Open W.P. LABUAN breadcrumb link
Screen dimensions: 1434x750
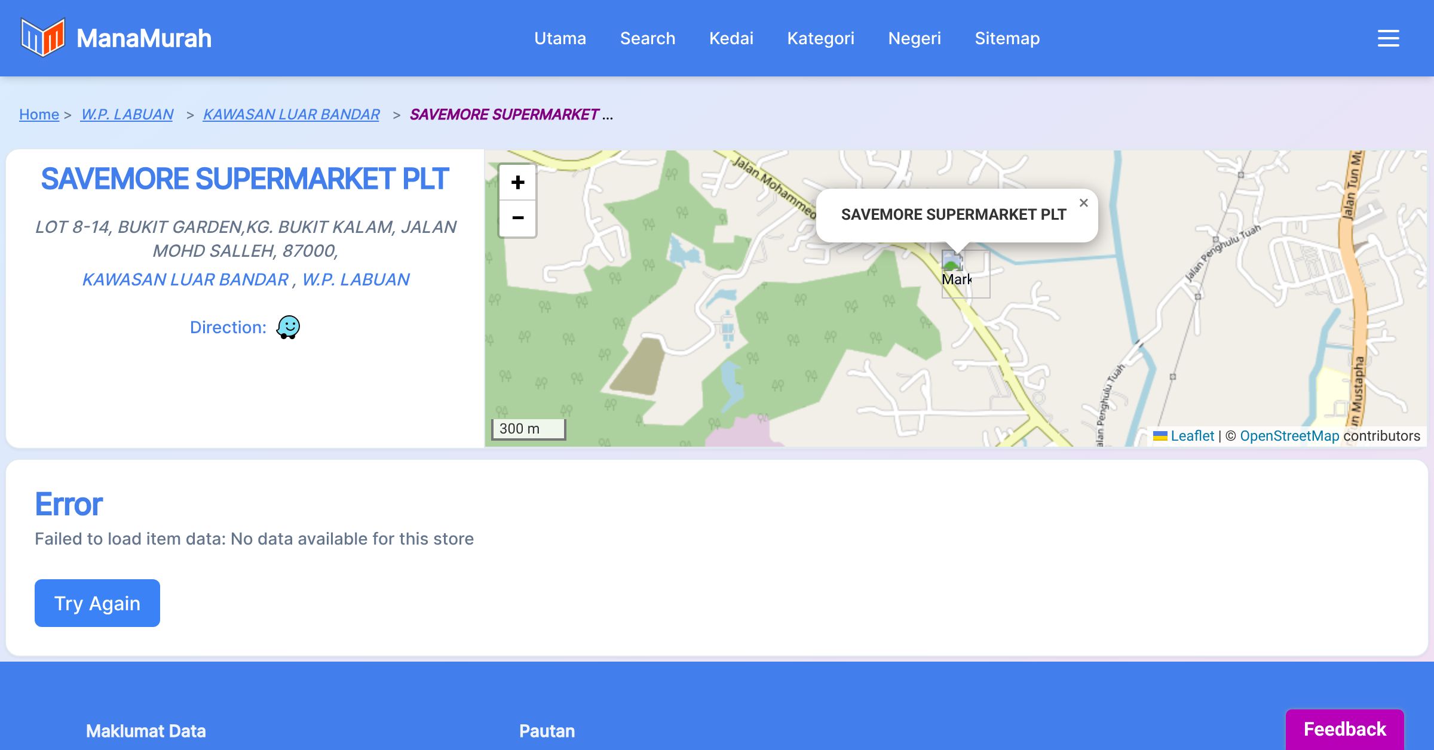[x=127, y=114]
